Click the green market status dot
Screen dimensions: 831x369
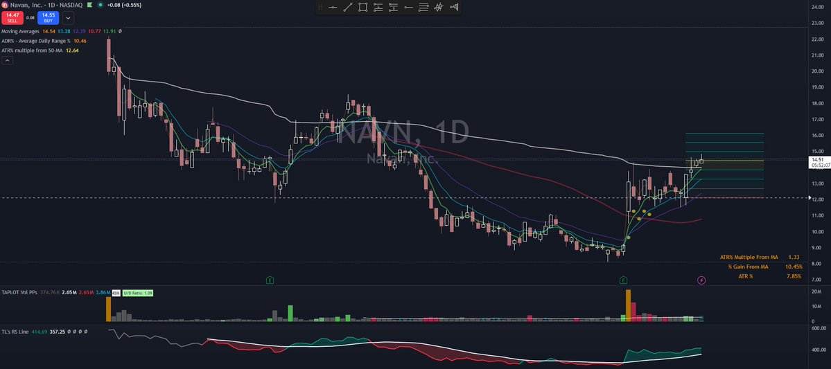[100, 5]
